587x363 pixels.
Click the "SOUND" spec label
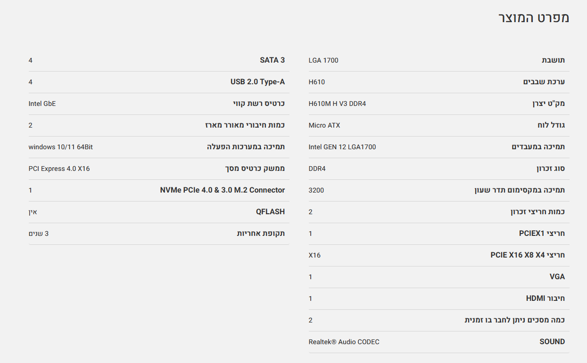coord(552,342)
